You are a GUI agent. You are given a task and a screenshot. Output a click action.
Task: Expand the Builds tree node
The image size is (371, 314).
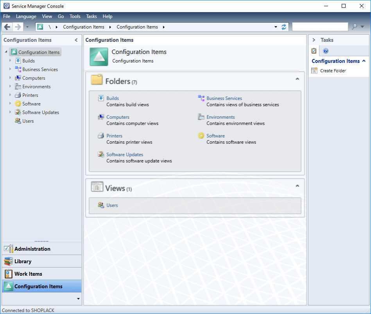coord(10,61)
